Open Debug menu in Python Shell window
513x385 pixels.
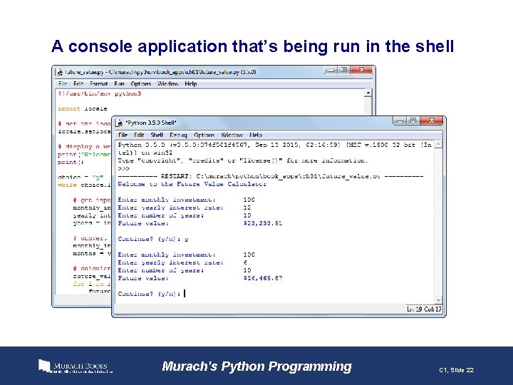178,135
